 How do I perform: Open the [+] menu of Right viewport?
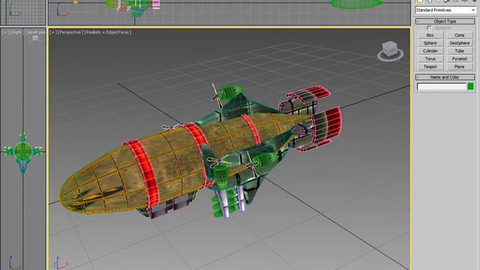(x=5, y=32)
